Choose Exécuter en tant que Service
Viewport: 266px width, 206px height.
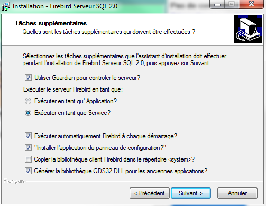[28, 113]
